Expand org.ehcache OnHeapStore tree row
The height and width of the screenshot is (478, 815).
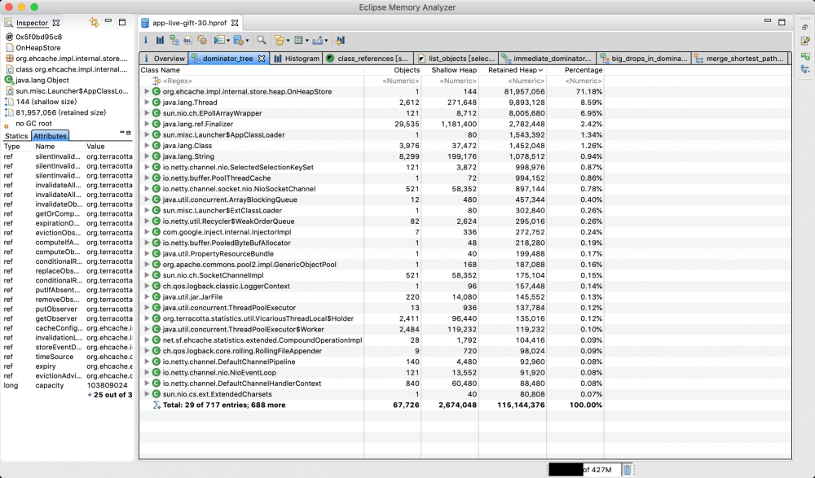pyautogui.click(x=147, y=91)
